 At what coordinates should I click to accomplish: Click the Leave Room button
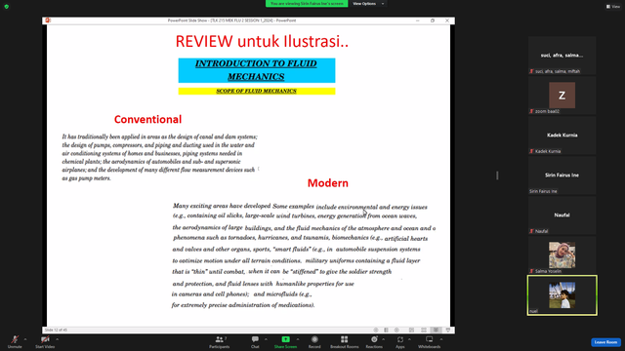[x=605, y=342]
